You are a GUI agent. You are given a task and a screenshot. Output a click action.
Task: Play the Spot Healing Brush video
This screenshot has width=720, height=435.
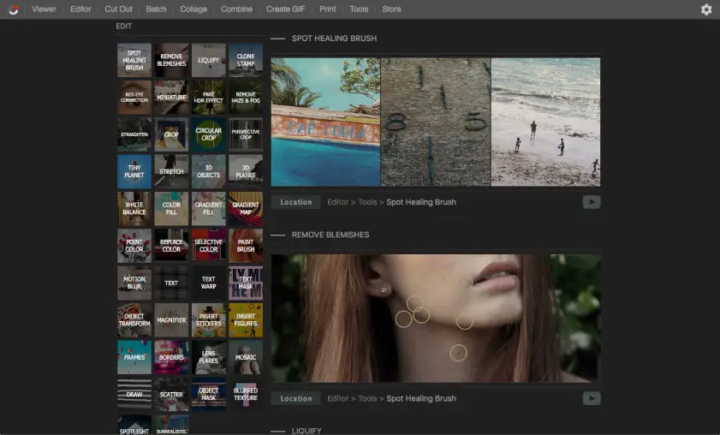click(592, 202)
